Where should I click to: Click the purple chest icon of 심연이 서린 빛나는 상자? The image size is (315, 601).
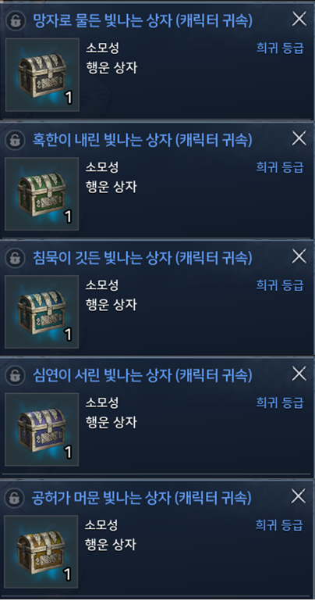[x=41, y=429]
